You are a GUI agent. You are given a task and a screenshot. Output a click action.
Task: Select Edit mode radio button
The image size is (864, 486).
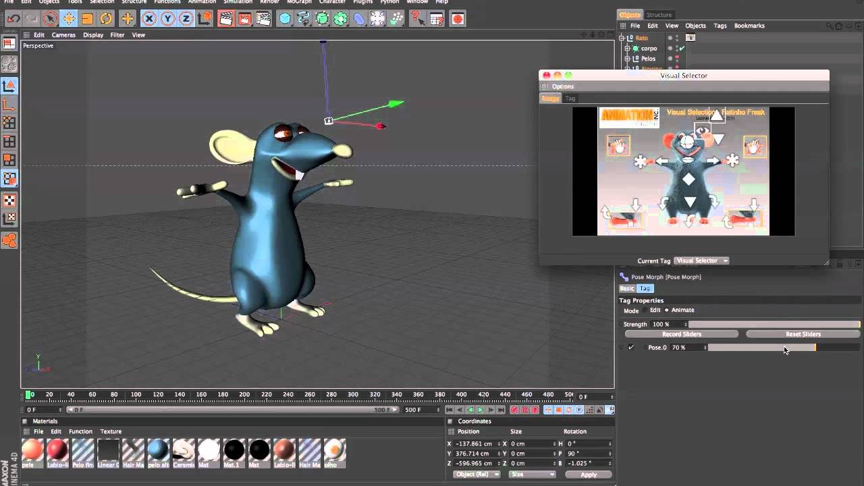coord(644,310)
